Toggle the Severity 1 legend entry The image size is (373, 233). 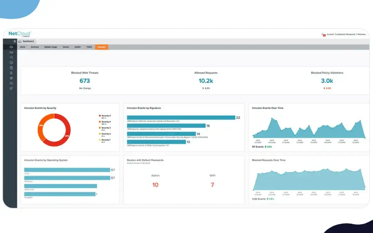105,140
